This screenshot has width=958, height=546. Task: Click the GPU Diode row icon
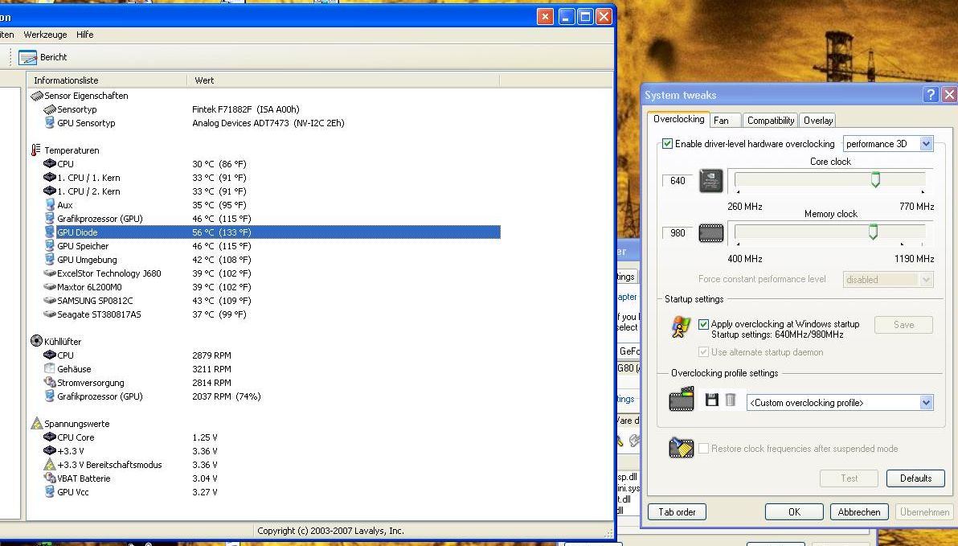(x=50, y=232)
